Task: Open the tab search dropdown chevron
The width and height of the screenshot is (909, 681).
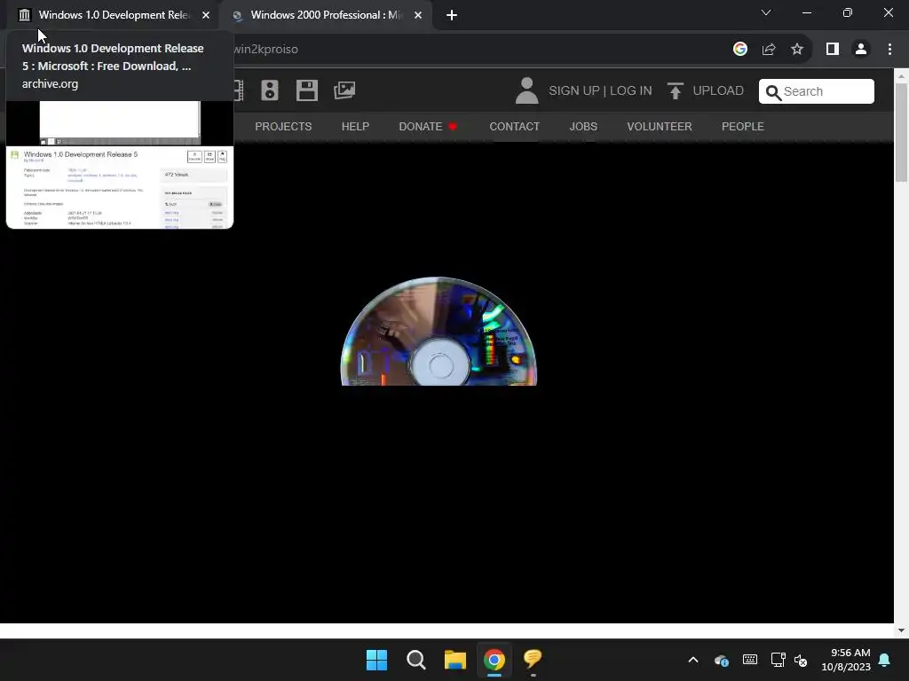Action: (766, 12)
